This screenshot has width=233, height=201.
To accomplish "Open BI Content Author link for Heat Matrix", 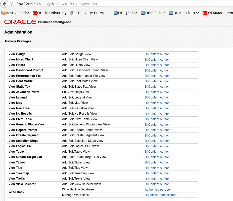I will tap(157, 81).
